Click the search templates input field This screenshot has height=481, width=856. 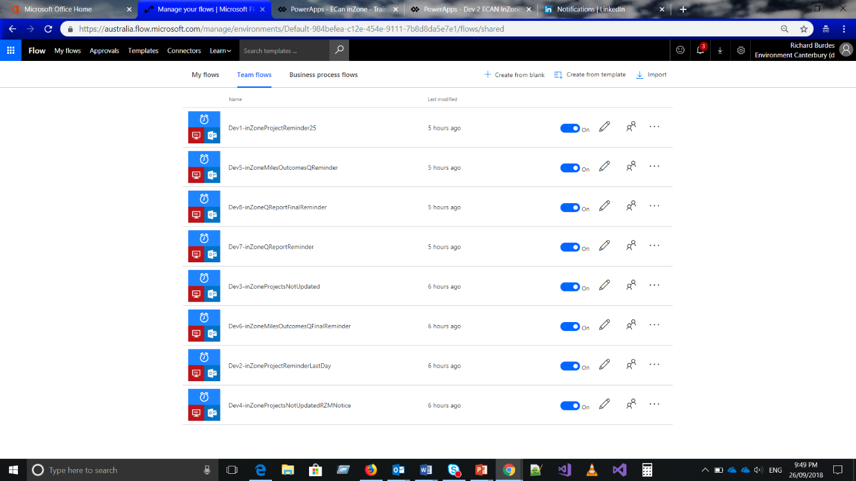(283, 50)
